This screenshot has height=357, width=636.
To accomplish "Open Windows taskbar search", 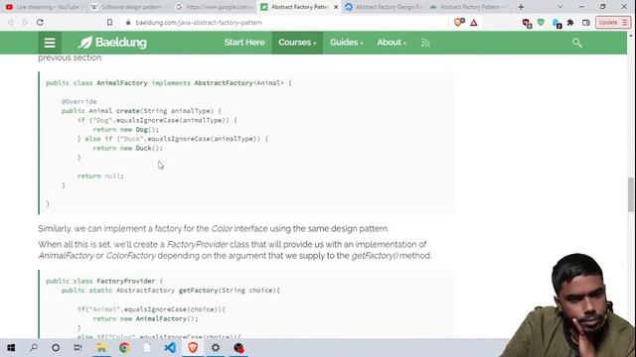I will pyautogui.click(x=34, y=348).
